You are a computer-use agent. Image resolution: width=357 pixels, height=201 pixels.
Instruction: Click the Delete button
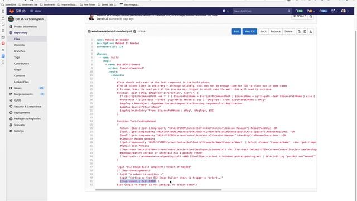click(288, 31)
